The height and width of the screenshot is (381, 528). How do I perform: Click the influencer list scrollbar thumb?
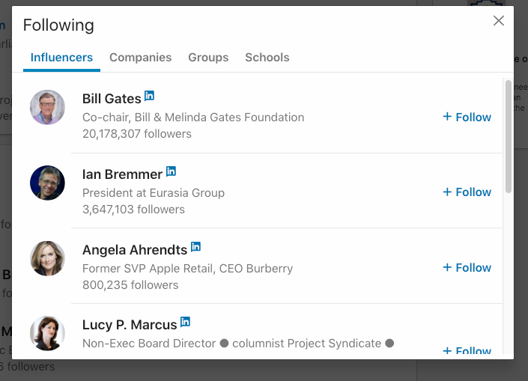click(509, 136)
